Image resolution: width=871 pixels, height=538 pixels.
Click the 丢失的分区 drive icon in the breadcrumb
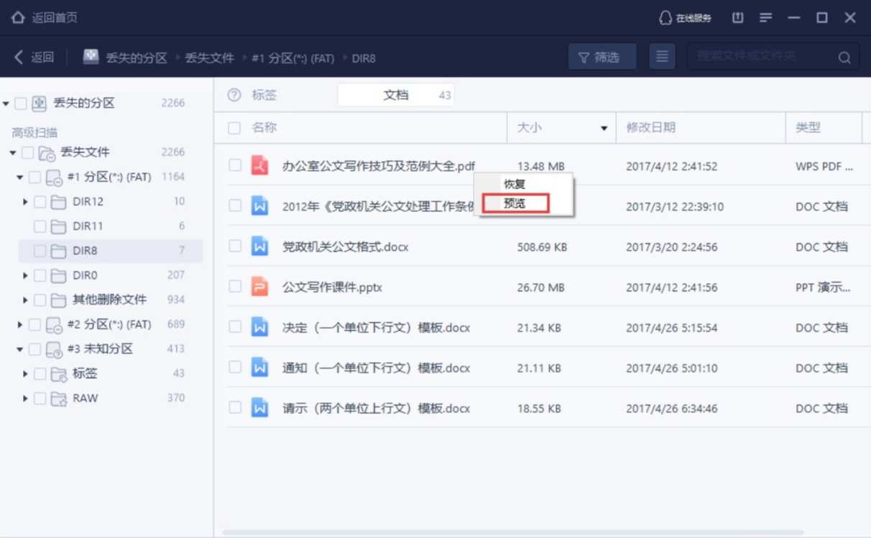[x=91, y=57]
